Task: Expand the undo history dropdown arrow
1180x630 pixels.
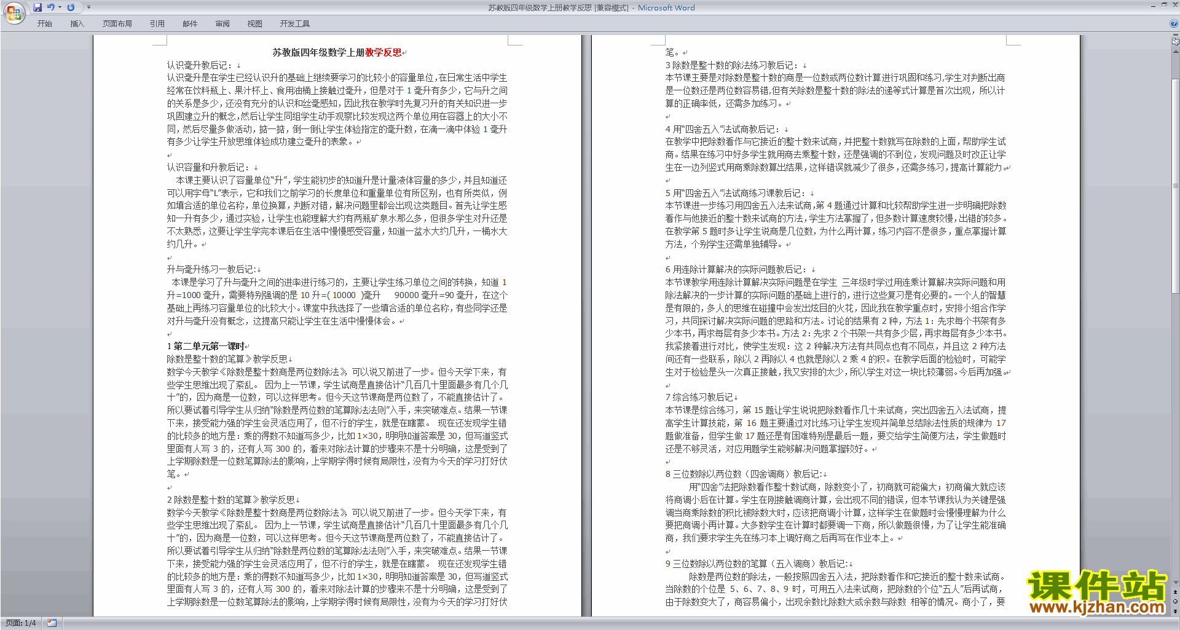Action: [60, 7]
